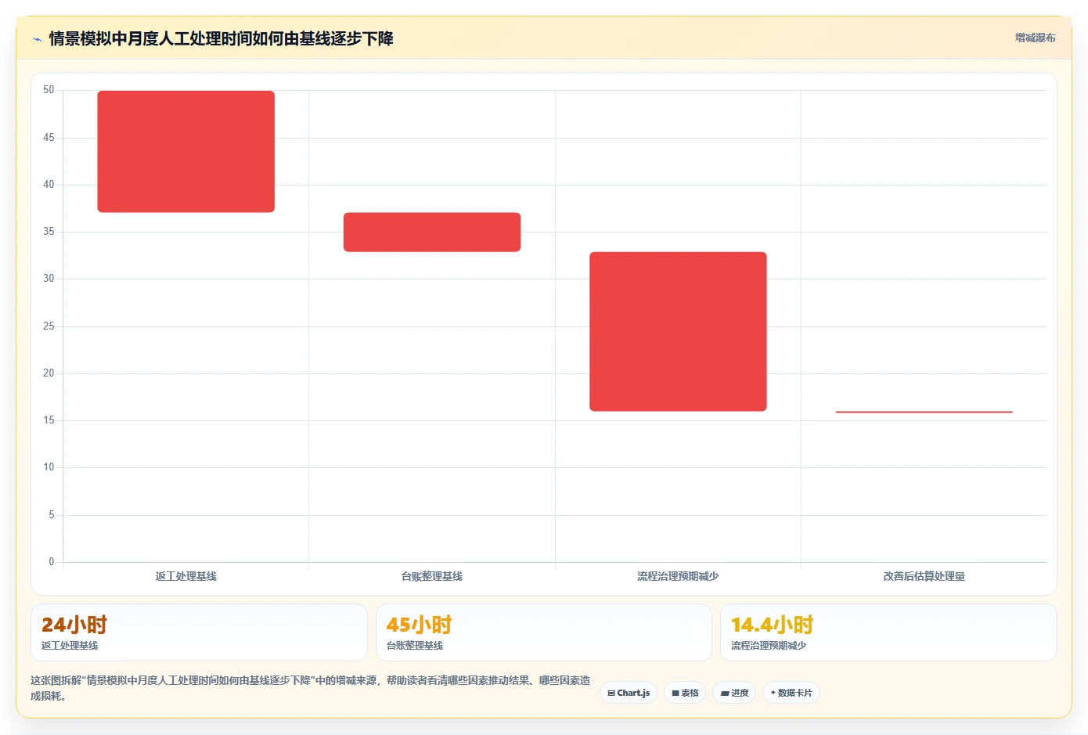Click x-axis label 流程治理预期减少

[x=678, y=576]
